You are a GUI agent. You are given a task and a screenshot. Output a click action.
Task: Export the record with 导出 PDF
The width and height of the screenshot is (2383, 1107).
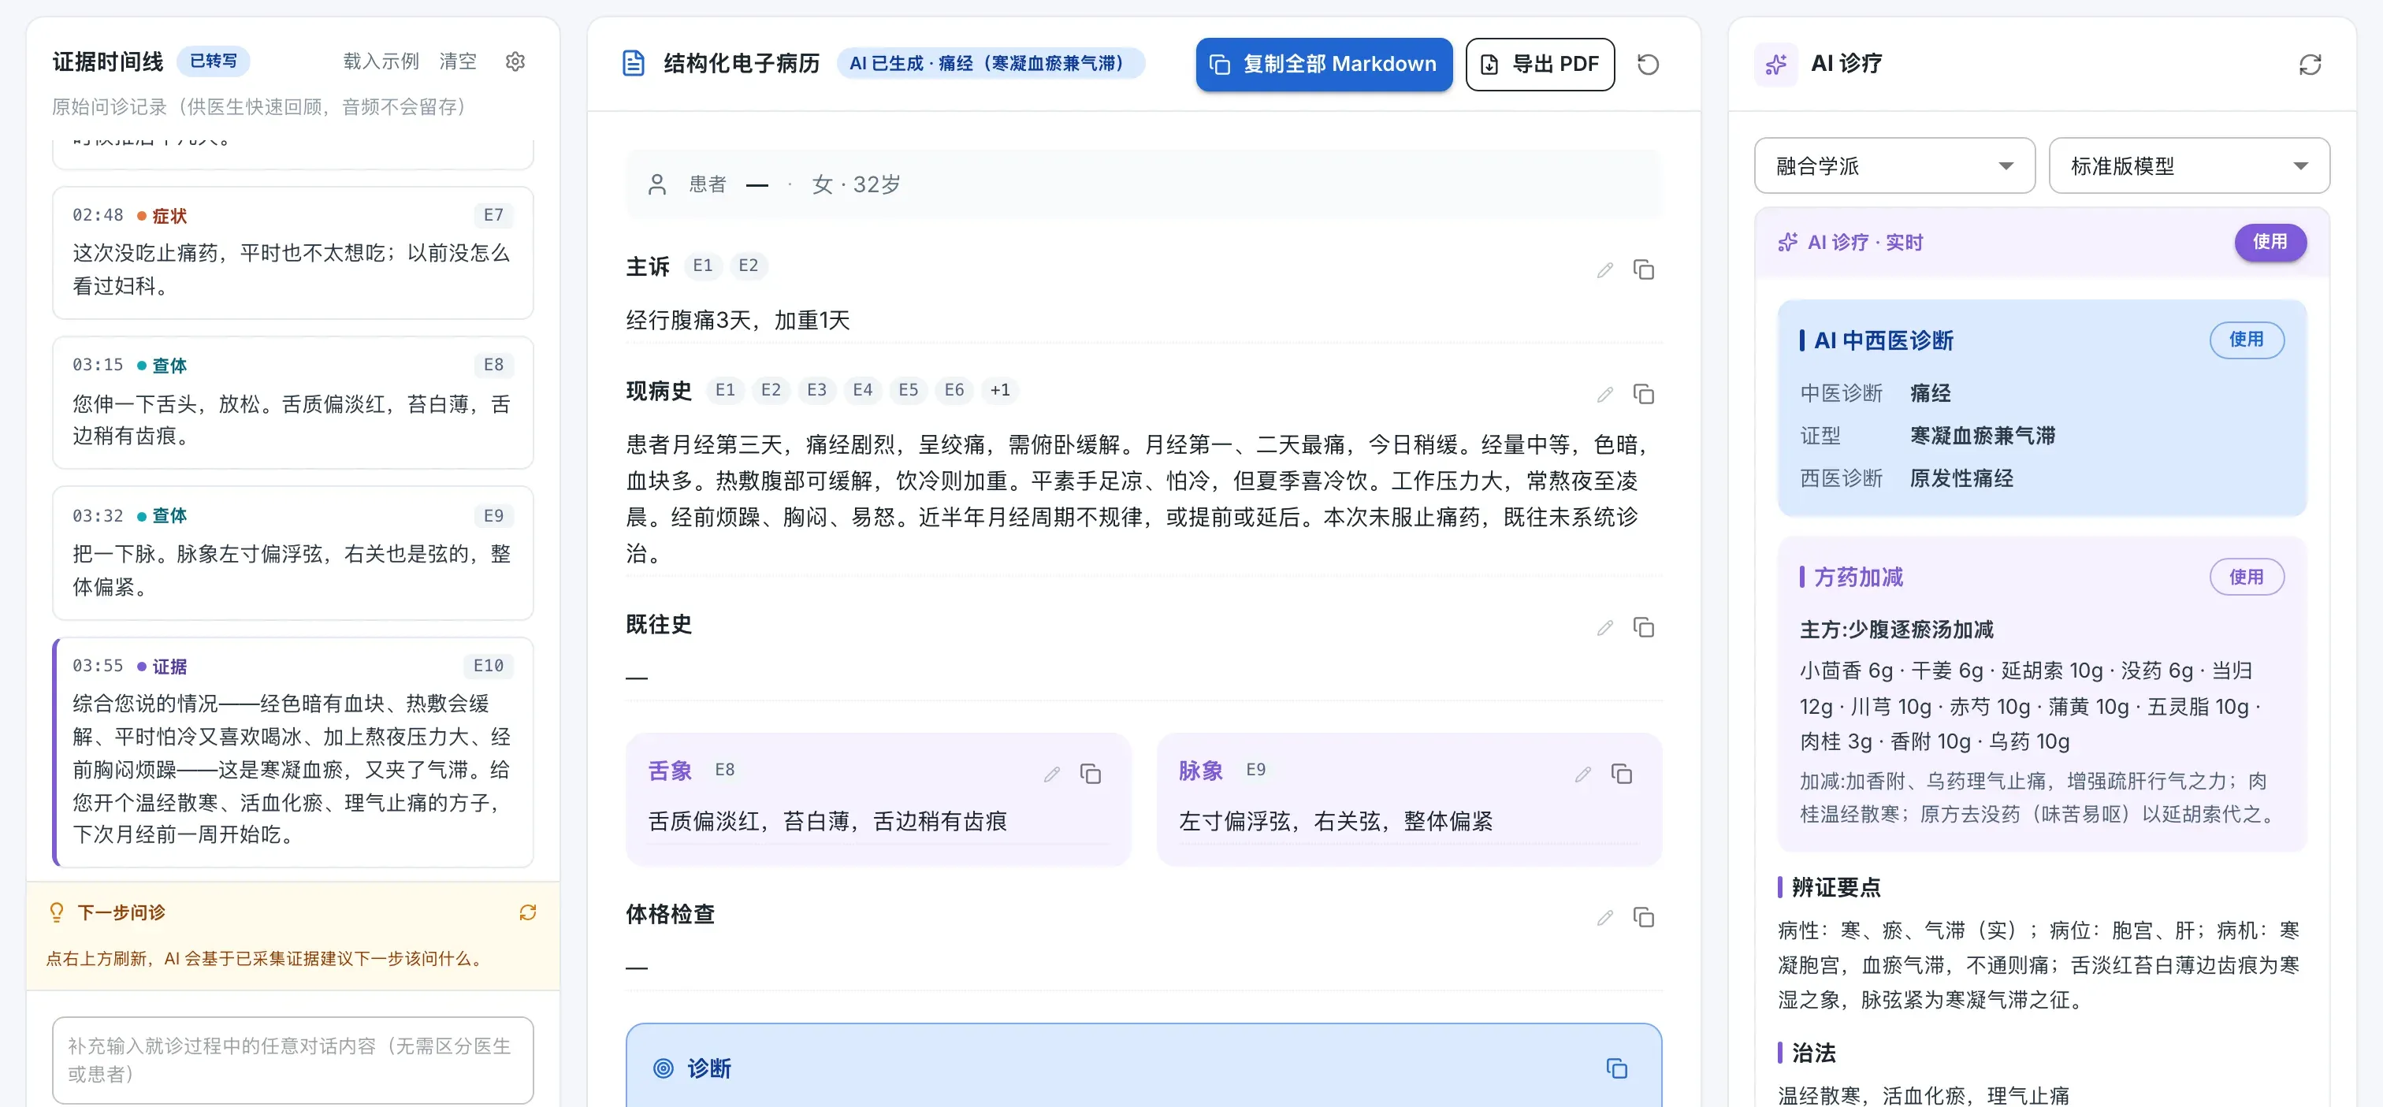pyautogui.click(x=1539, y=64)
